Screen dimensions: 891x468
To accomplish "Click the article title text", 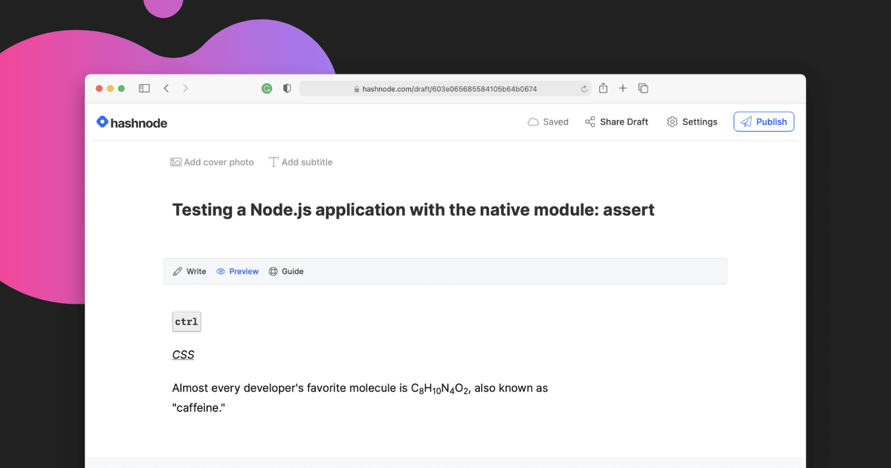I will pos(413,210).
